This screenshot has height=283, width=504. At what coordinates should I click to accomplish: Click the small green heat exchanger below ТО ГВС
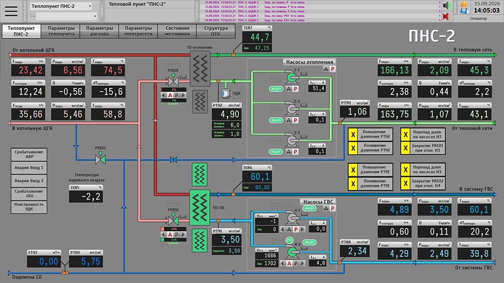[x=199, y=240]
